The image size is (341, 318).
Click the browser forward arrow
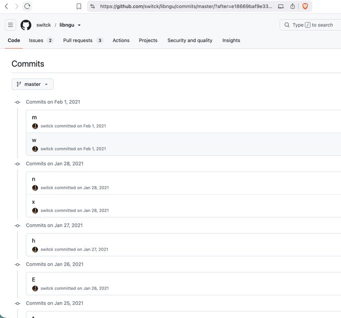point(17,7)
